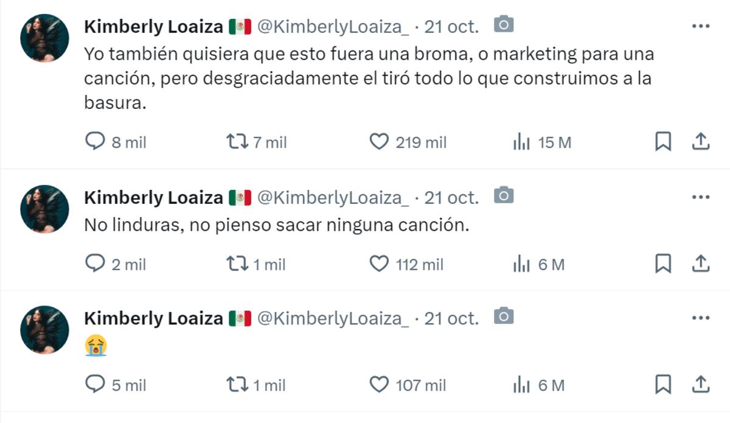Open Kimberly Loaiza's name on the first tweet
This screenshot has width=730, height=423.
click(153, 26)
